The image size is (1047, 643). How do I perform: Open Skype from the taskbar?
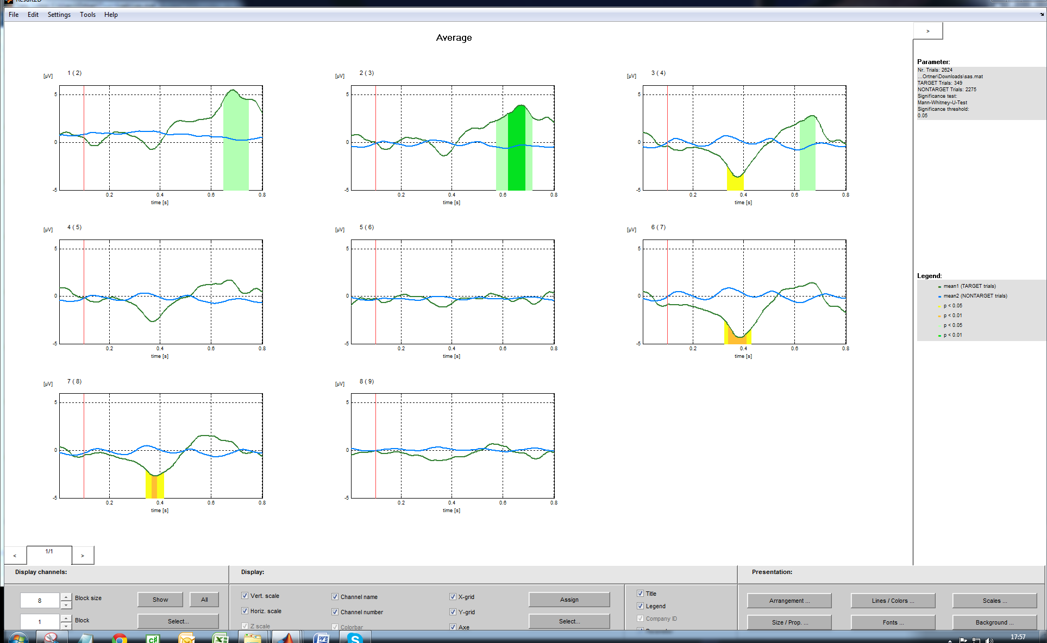tap(355, 638)
